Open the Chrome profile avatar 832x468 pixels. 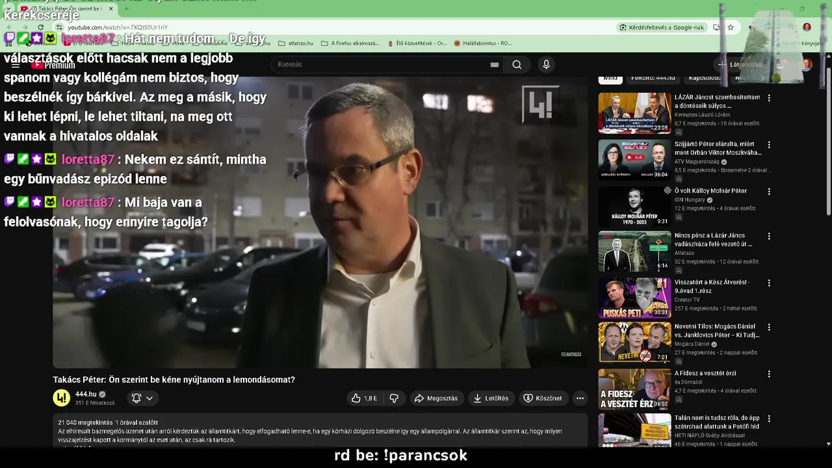click(807, 27)
